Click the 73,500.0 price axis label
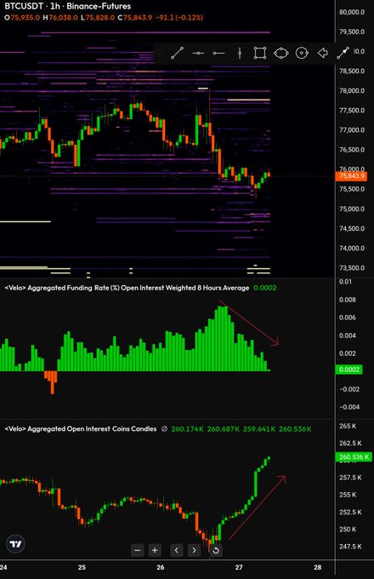This screenshot has height=579, width=374. coord(352,268)
